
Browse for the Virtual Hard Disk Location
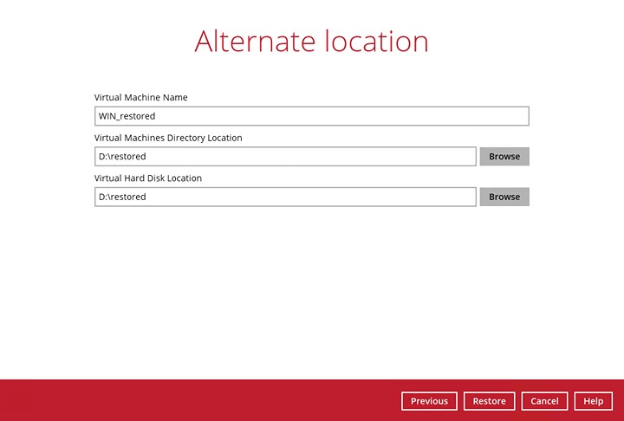pos(504,197)
